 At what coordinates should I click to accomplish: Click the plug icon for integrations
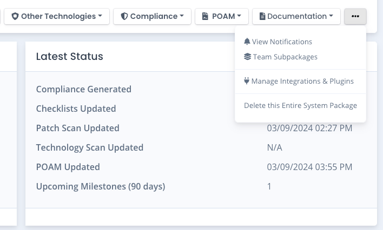coord(247,81)
